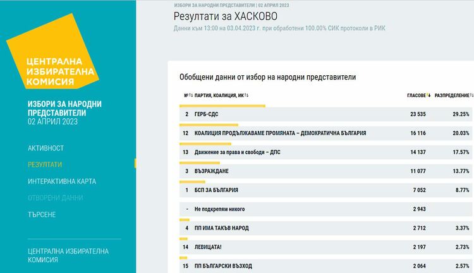Select КОАЛИЦИЯ ПРОДЪЛЖАВАМЕ ПРОМЯНАТА – ДЕМОКРАТИЧНА БЪЛГАРИЯ row text
This screenshot has width=474, height=273.
pyautogui.click(x=280, y=133)
